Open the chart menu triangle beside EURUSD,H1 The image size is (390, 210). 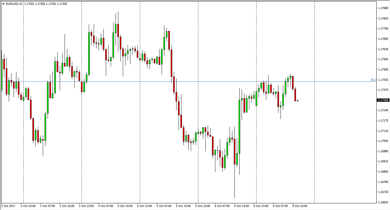pyautogui.click(x=3, y=4)
